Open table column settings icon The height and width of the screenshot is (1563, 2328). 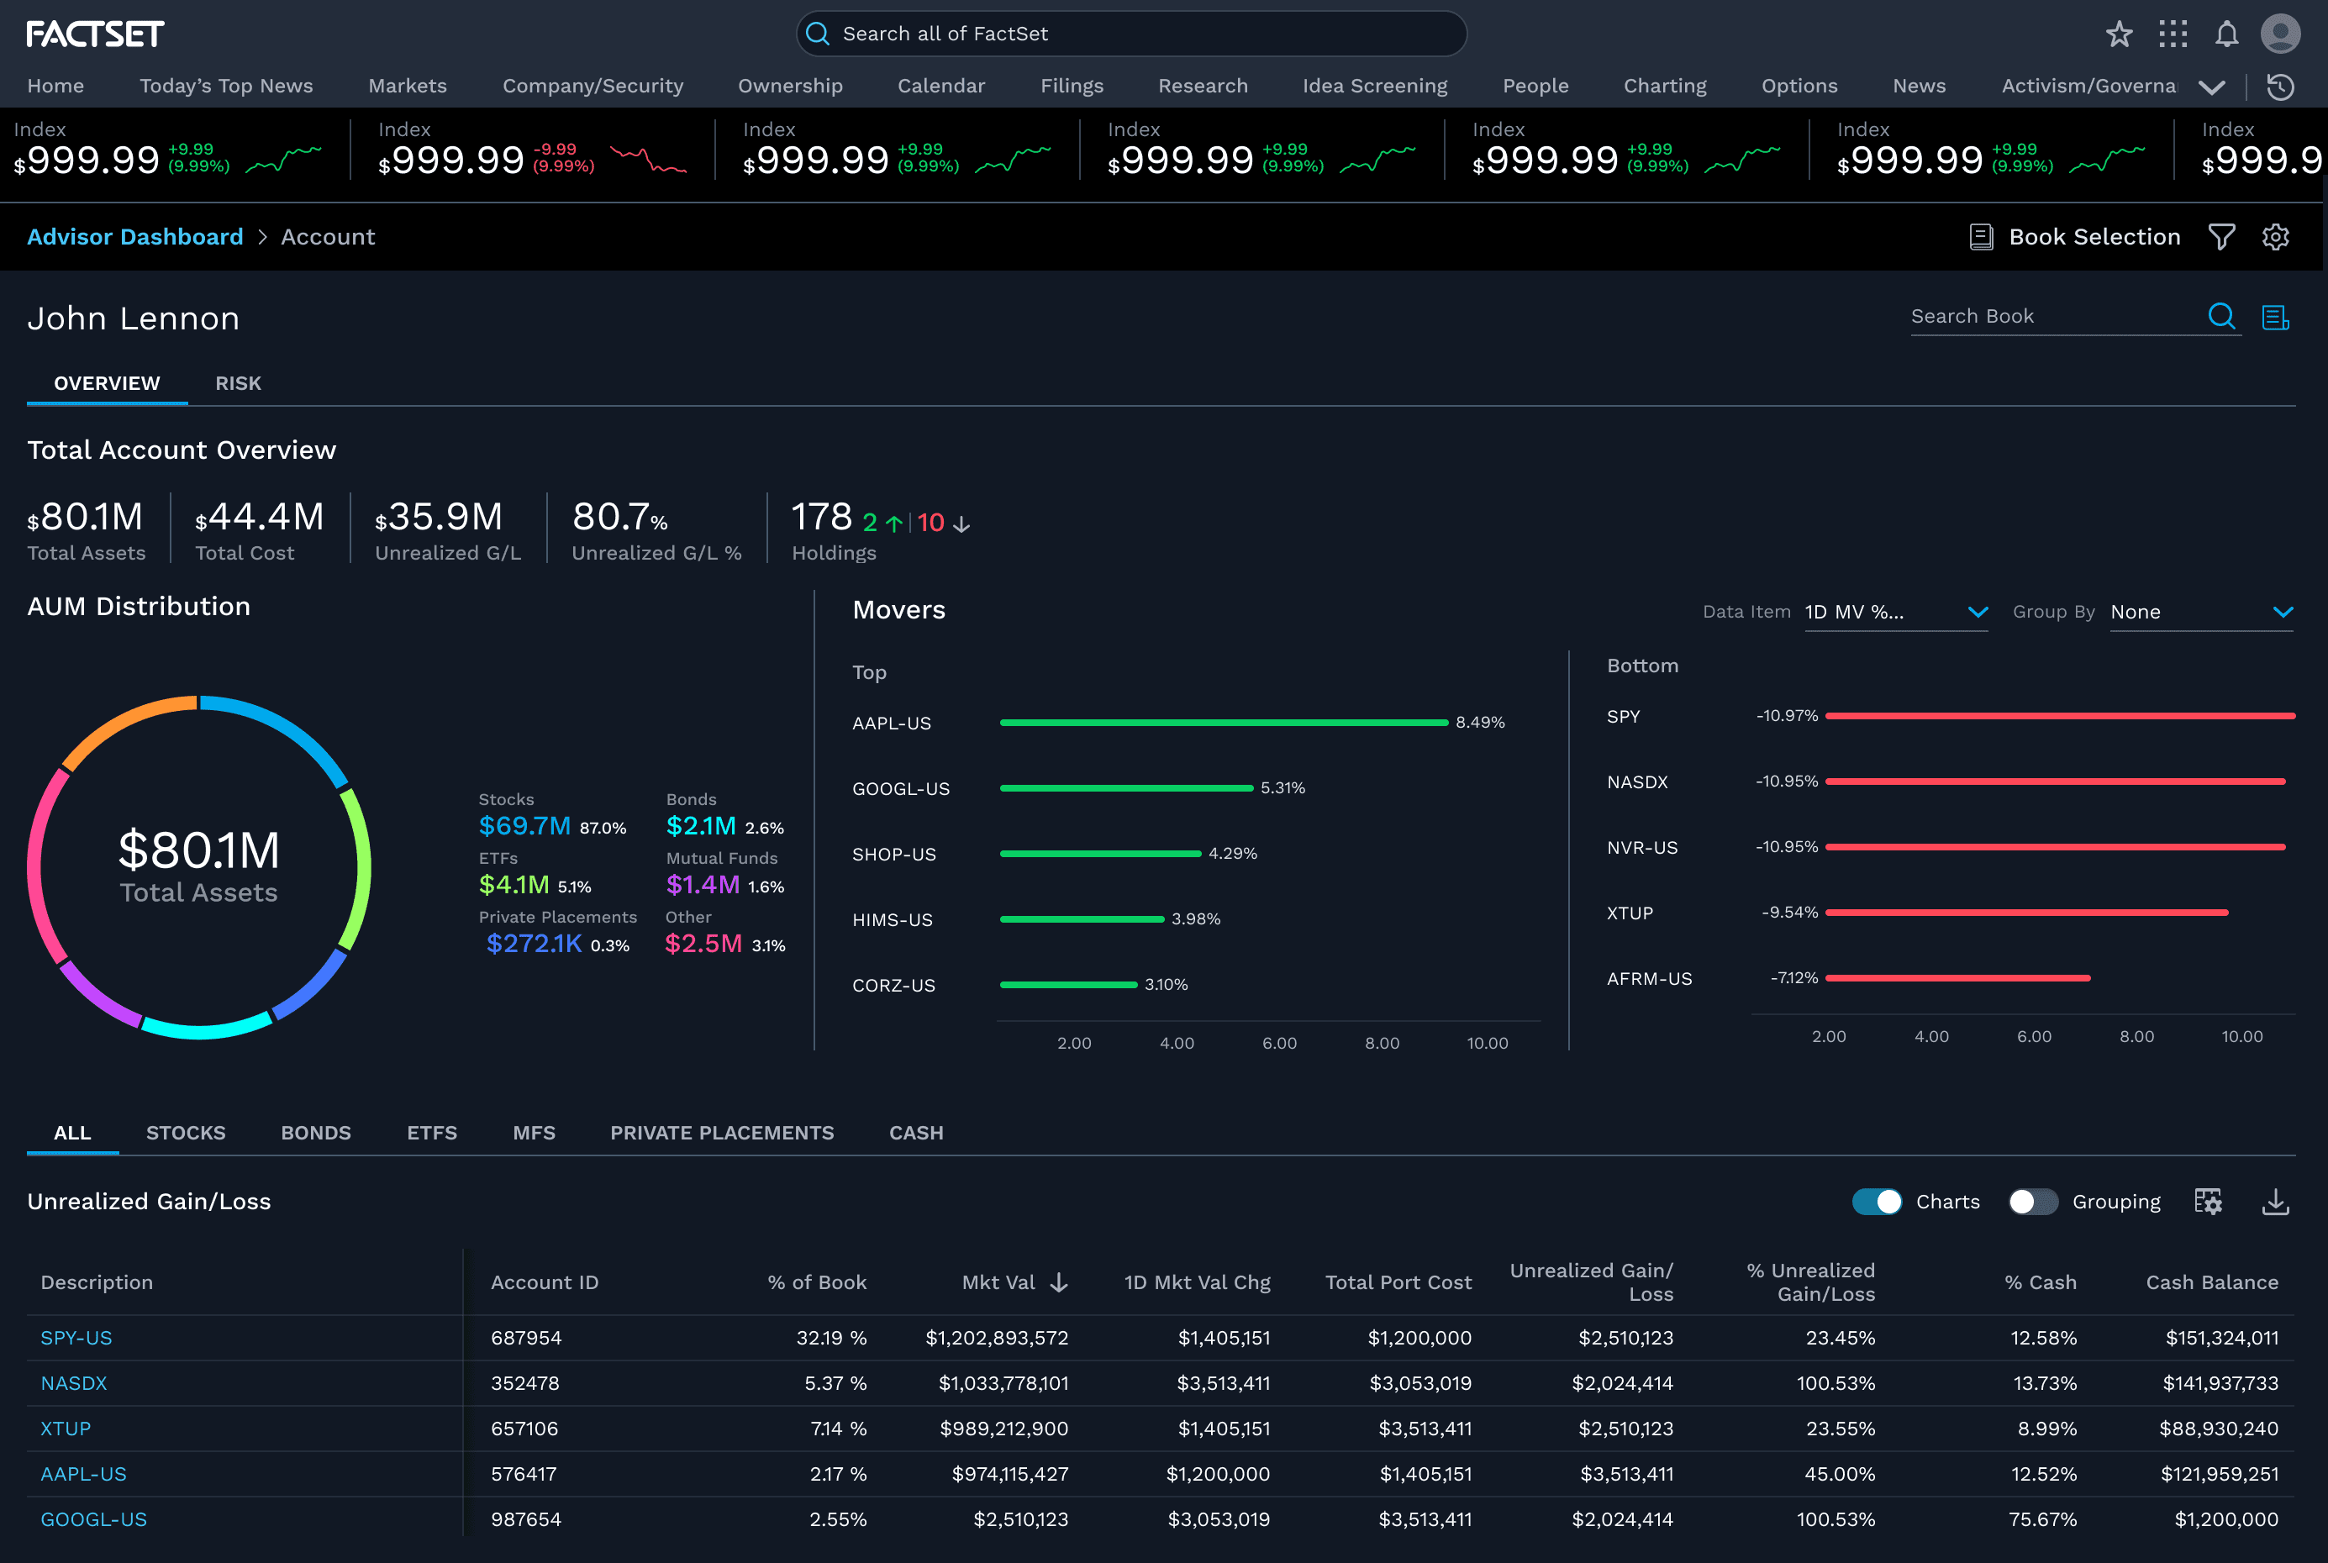pyautogui.click(x=2209, y=1201)
